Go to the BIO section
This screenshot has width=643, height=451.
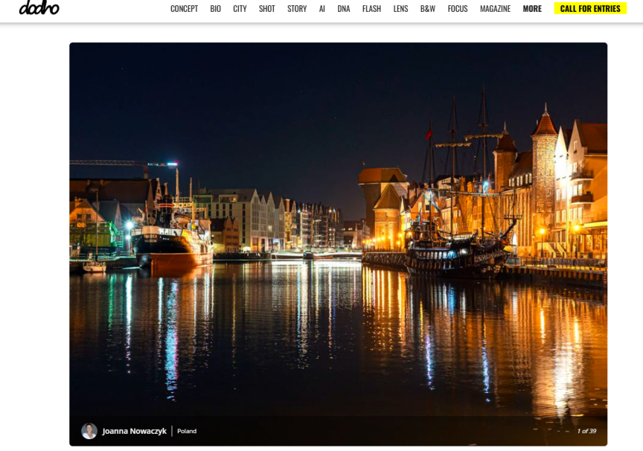click(x=215, y=9)
